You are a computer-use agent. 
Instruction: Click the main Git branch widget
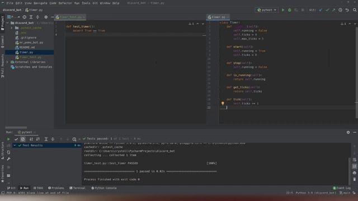pos(345,193)
